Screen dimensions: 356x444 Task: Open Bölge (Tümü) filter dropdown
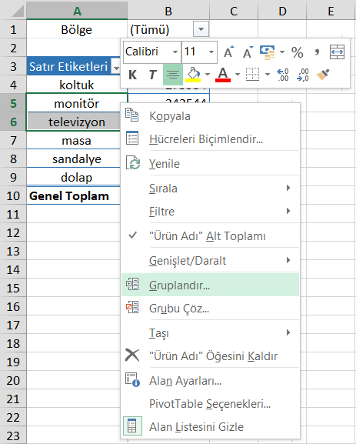coord(201,29)
